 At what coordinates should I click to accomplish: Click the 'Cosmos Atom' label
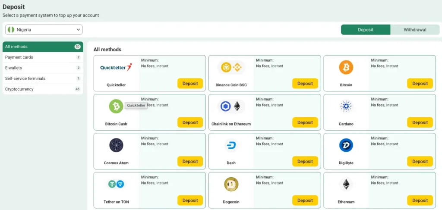(116, 163)
